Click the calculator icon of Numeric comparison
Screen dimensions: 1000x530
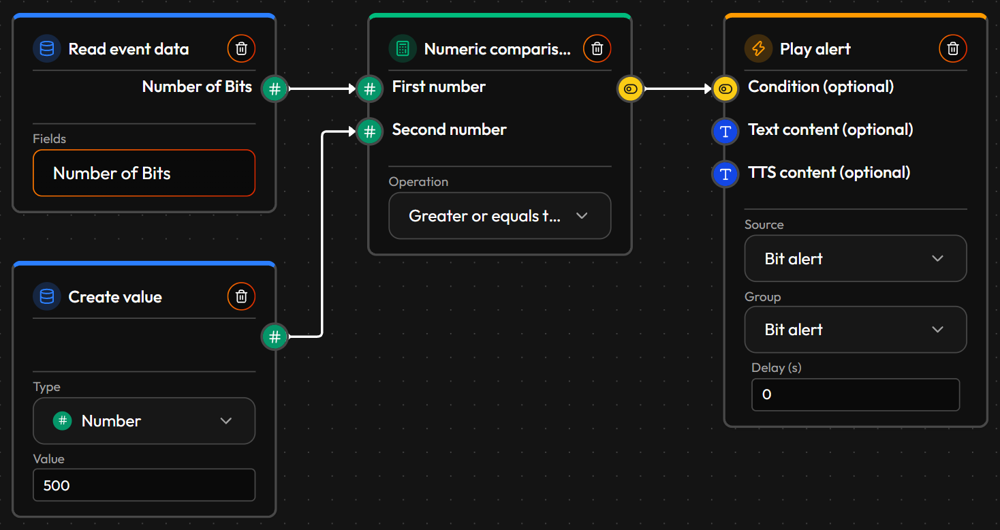(x=403, y=48)
